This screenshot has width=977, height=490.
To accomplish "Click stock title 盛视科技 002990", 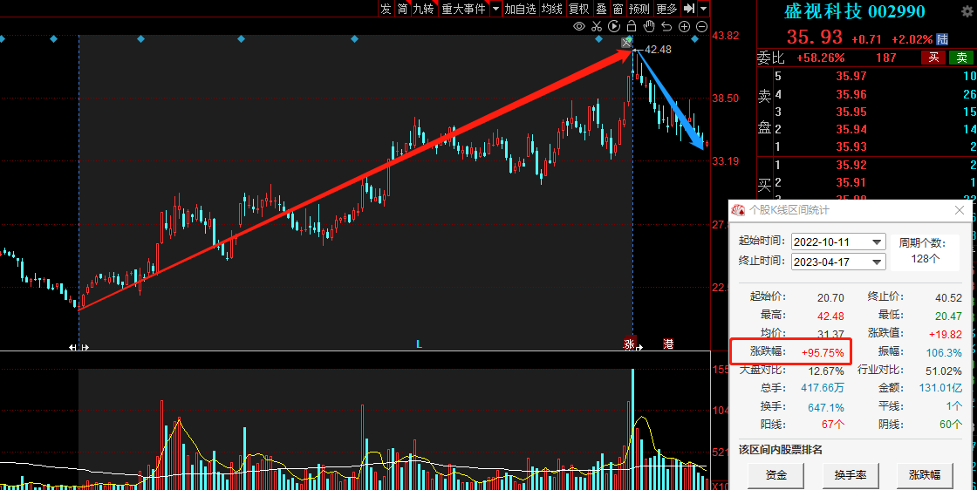I will click(854, 12).
